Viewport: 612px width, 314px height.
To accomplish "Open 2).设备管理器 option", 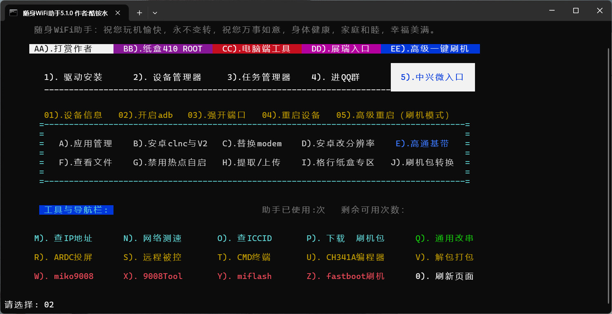I will click(x=167, y=77).
